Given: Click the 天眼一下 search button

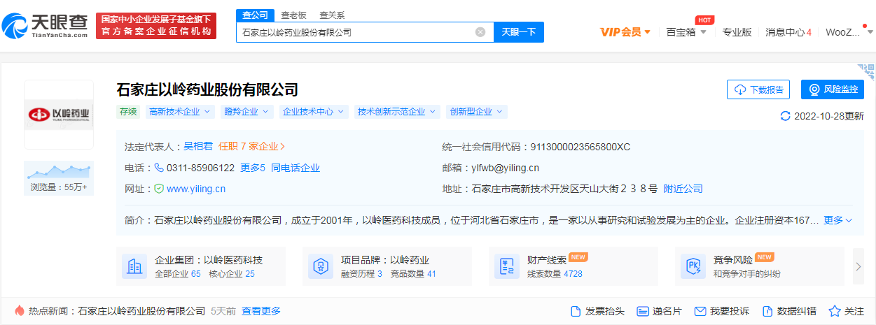Looking at the screenshot, I should [519, 32].
